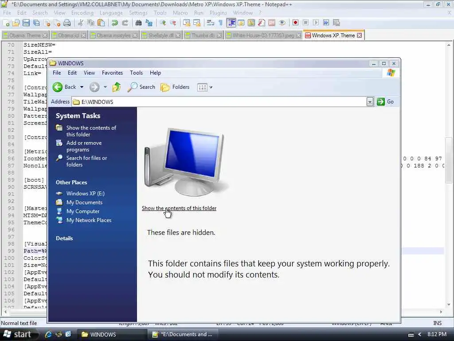Expand the Back button history dropdown arrow
The height and width of the screenshot is (341, 454).
point(82,87)
